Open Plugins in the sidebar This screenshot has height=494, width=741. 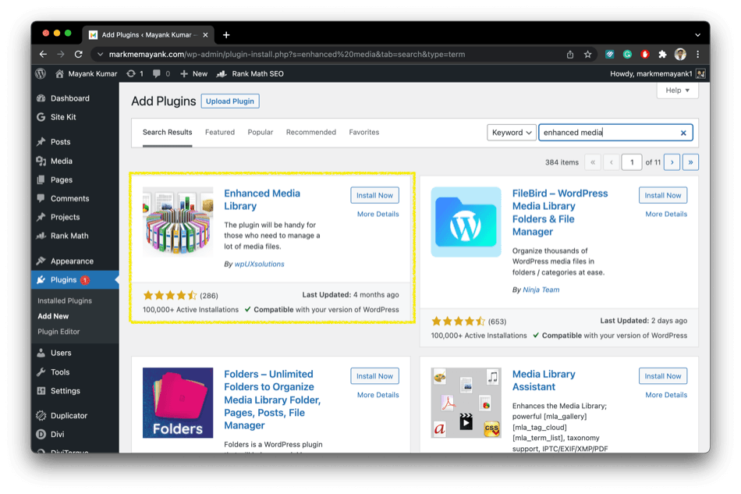pyautogui.click(x=75, y=280)
